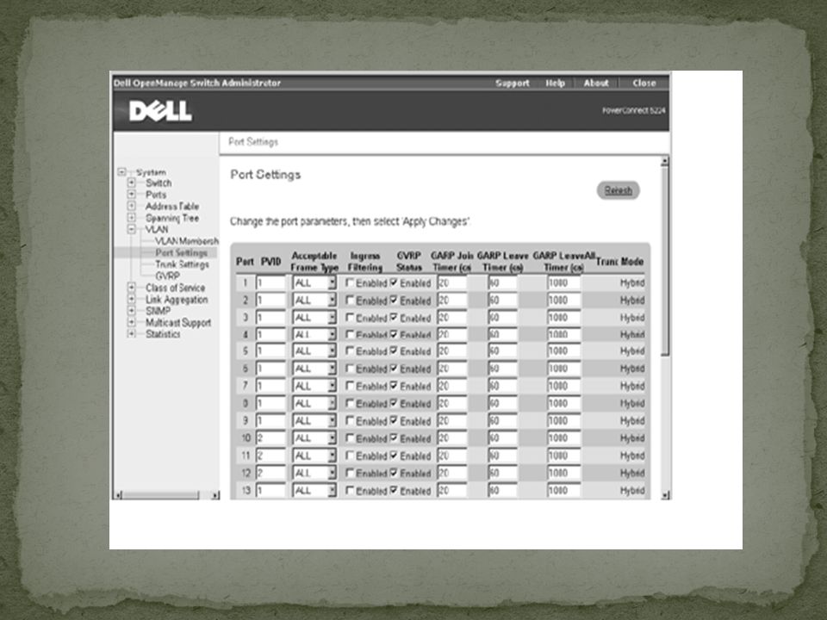Expand the SNMP tree node
The height and width of the screenshot is (620, 827).
pyautogui.click(x=131, y=311)
